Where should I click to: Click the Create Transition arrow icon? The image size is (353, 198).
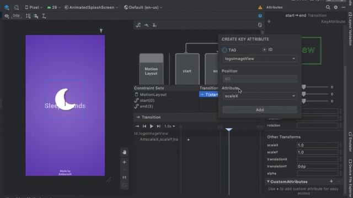(x=146, y=25)
